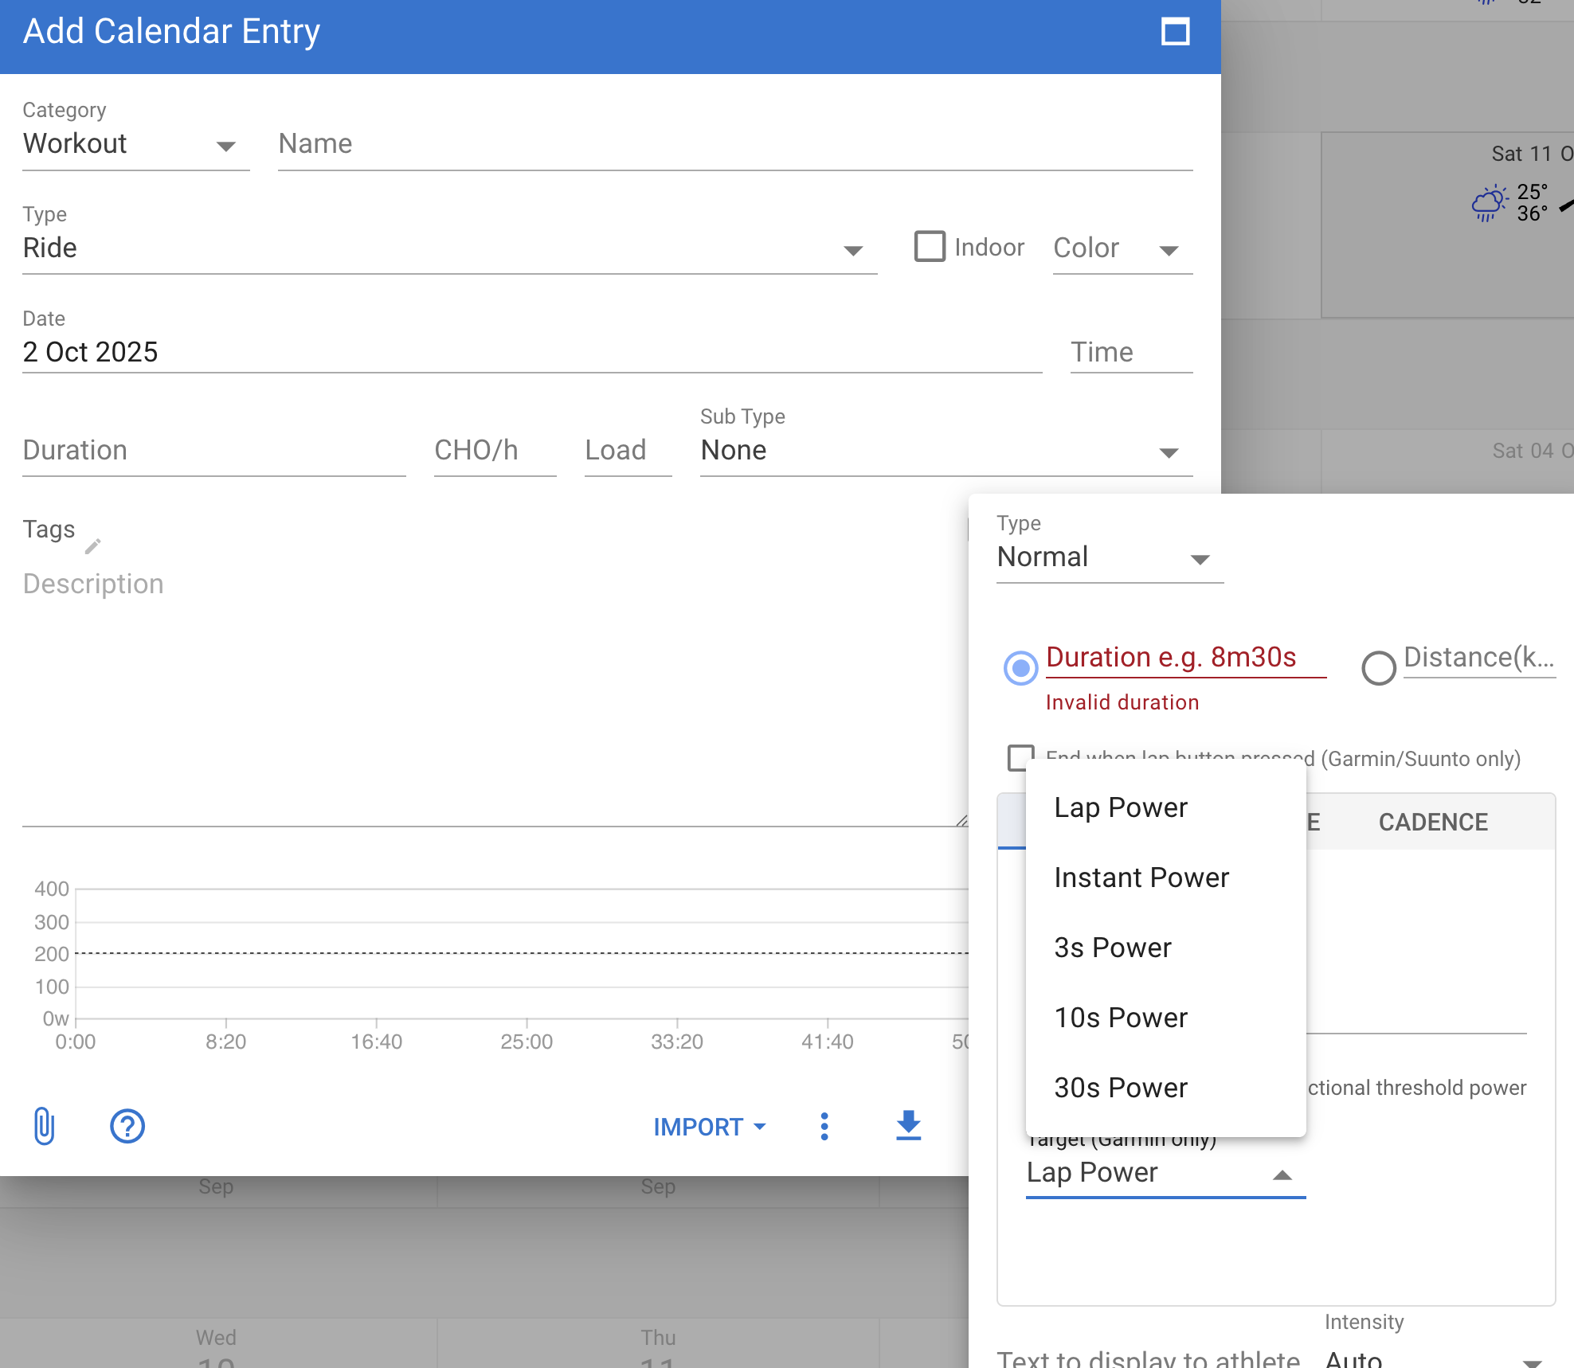Select the Distance radio button
Image resolution: width=1574 pixels, height=1368 pixels.
click(x=1379, y=667)
